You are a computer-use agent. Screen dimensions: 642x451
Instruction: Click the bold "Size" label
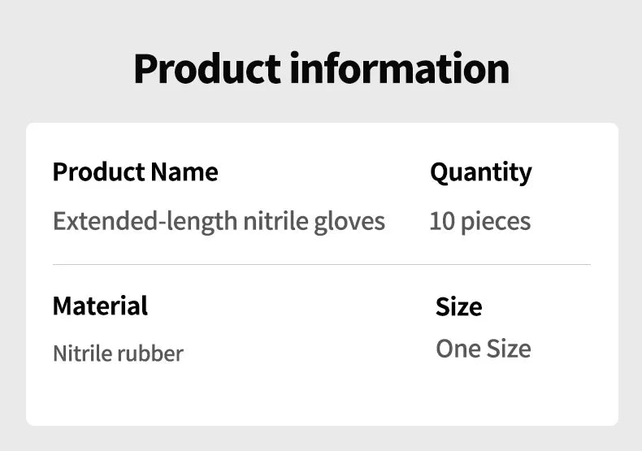pyautogui.click(x=458, y=306)
